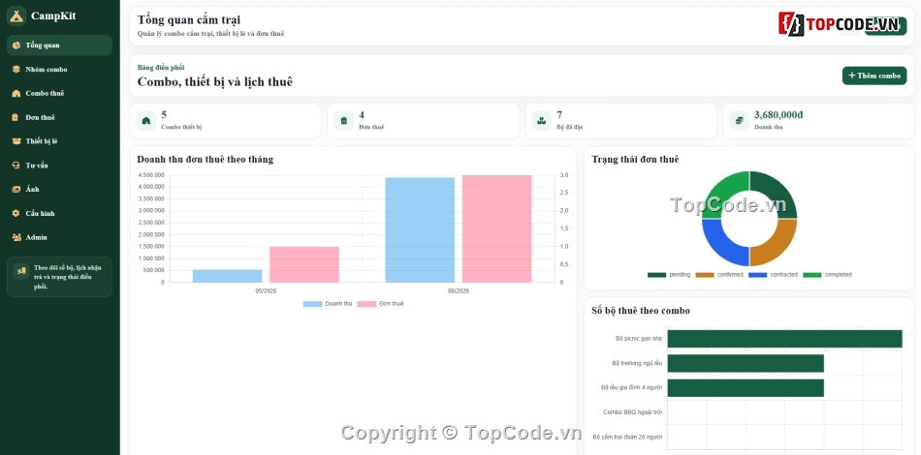Click the '4.500.000' y-axis value
This screenshot has width=921, height=455.
pos(151,175)
